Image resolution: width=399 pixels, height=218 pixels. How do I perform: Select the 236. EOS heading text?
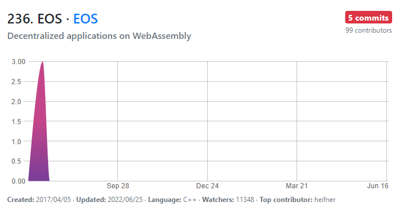(34, 19)
